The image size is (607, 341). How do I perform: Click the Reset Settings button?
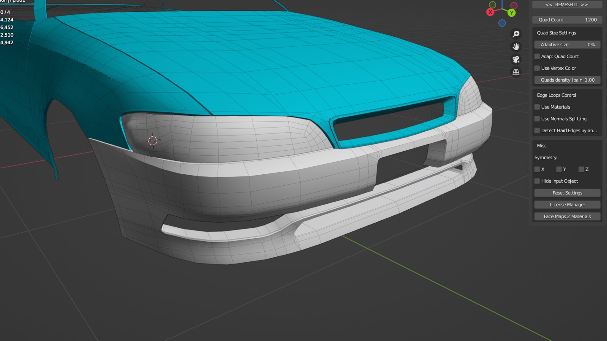[567, 193]
